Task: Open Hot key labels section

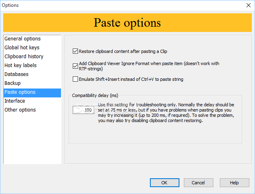Action: [x=21, y=65]
